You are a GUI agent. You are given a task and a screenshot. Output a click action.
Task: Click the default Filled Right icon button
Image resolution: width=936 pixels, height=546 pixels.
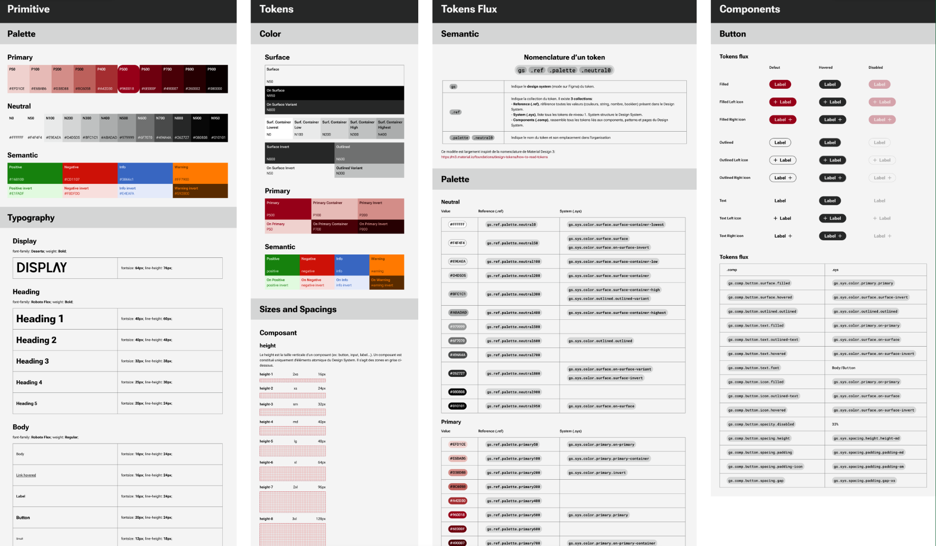782,119
